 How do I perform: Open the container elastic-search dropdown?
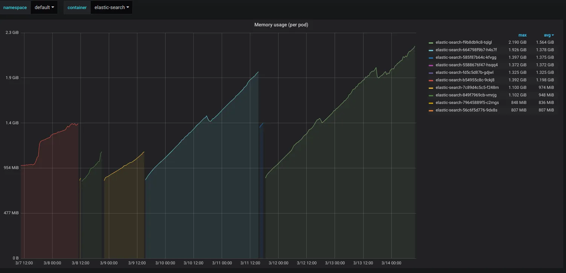(x=112, y=8)
